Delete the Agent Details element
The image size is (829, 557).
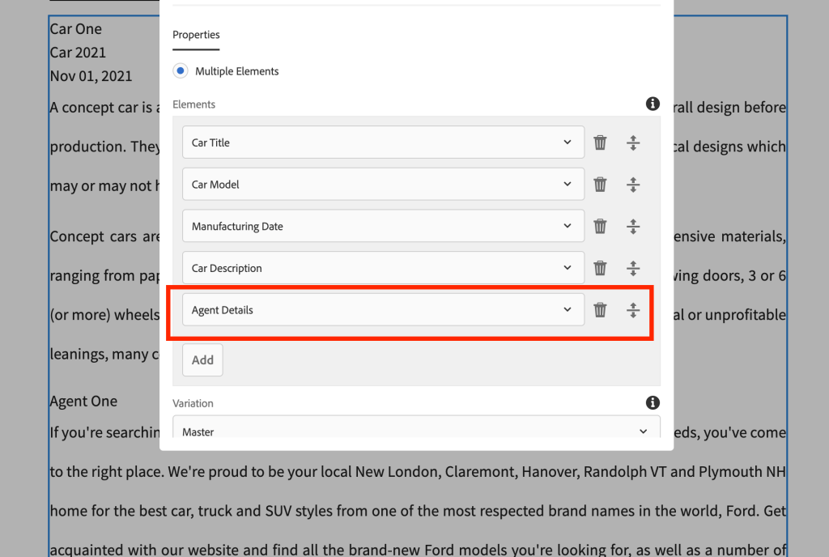(x=600, y=310)
